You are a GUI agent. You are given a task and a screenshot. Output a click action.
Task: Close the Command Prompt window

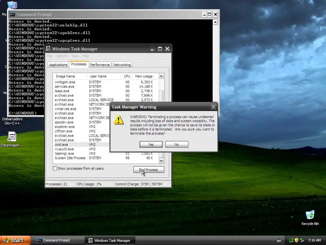216,14
